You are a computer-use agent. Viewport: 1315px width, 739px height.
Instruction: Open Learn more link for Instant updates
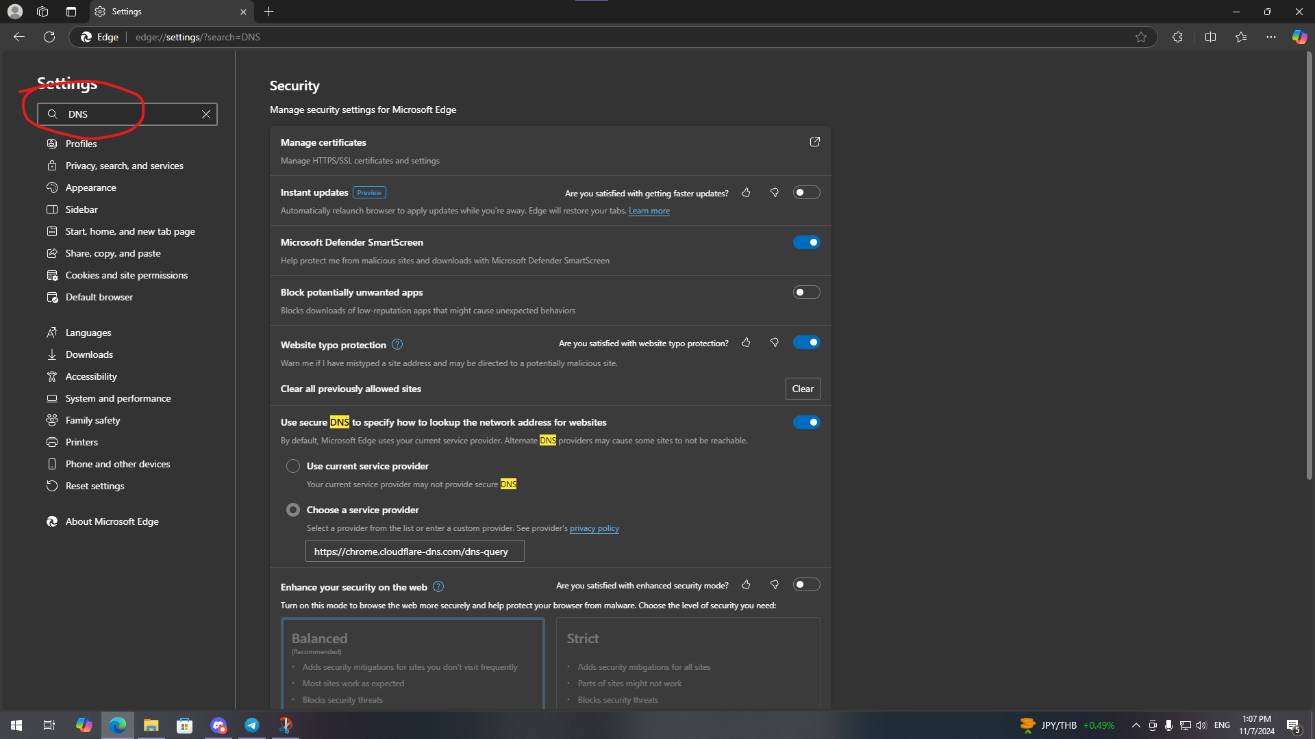649,211
